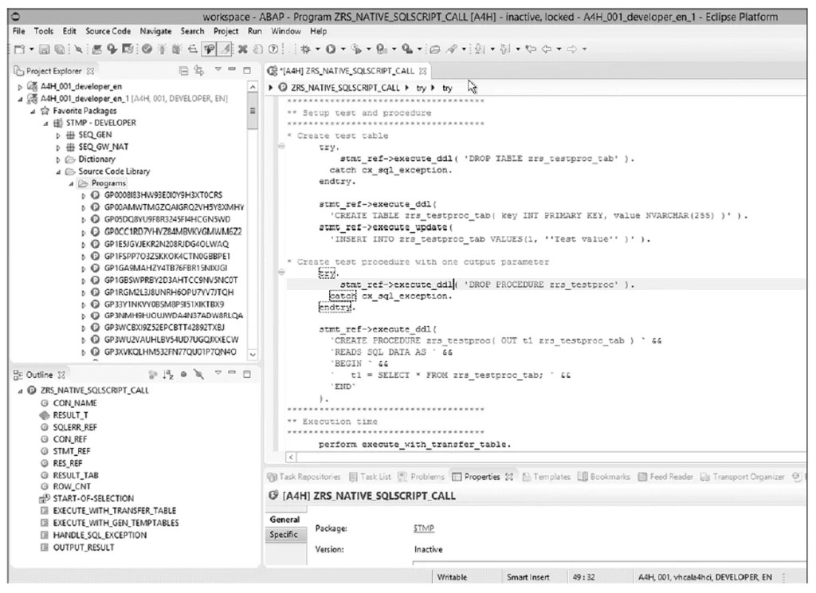816x593 pixels.
Task: Close the Properties view tab
Action: [509, 477]
